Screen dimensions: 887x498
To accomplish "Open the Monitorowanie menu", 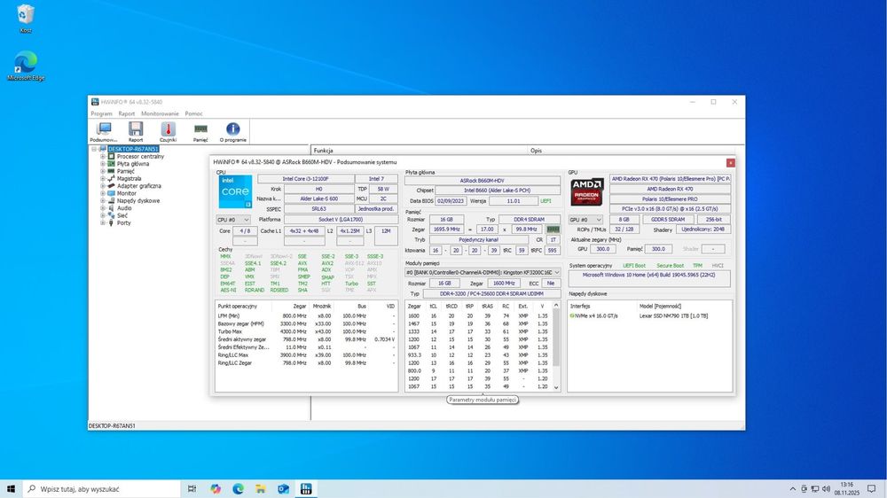I will tap(160, 113).
